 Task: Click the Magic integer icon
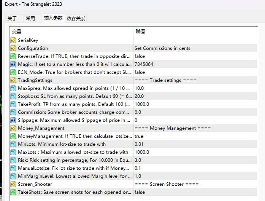[13, 64]
